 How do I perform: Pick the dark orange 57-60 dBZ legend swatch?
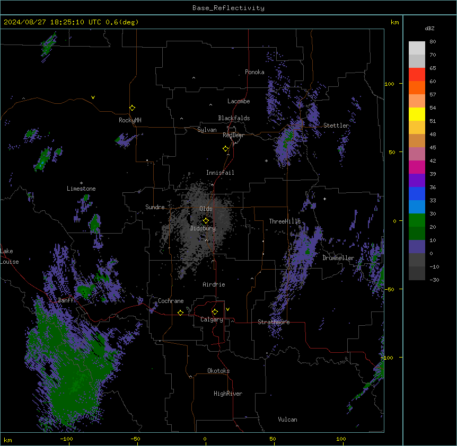pos(417,87)
